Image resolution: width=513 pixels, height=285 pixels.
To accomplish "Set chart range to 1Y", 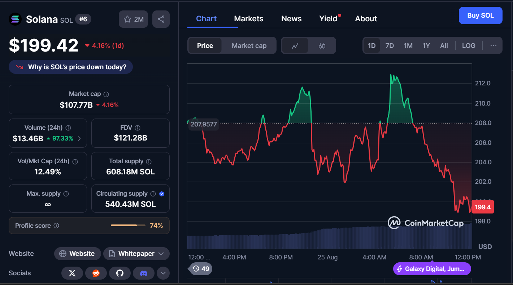I will point(426,46).
